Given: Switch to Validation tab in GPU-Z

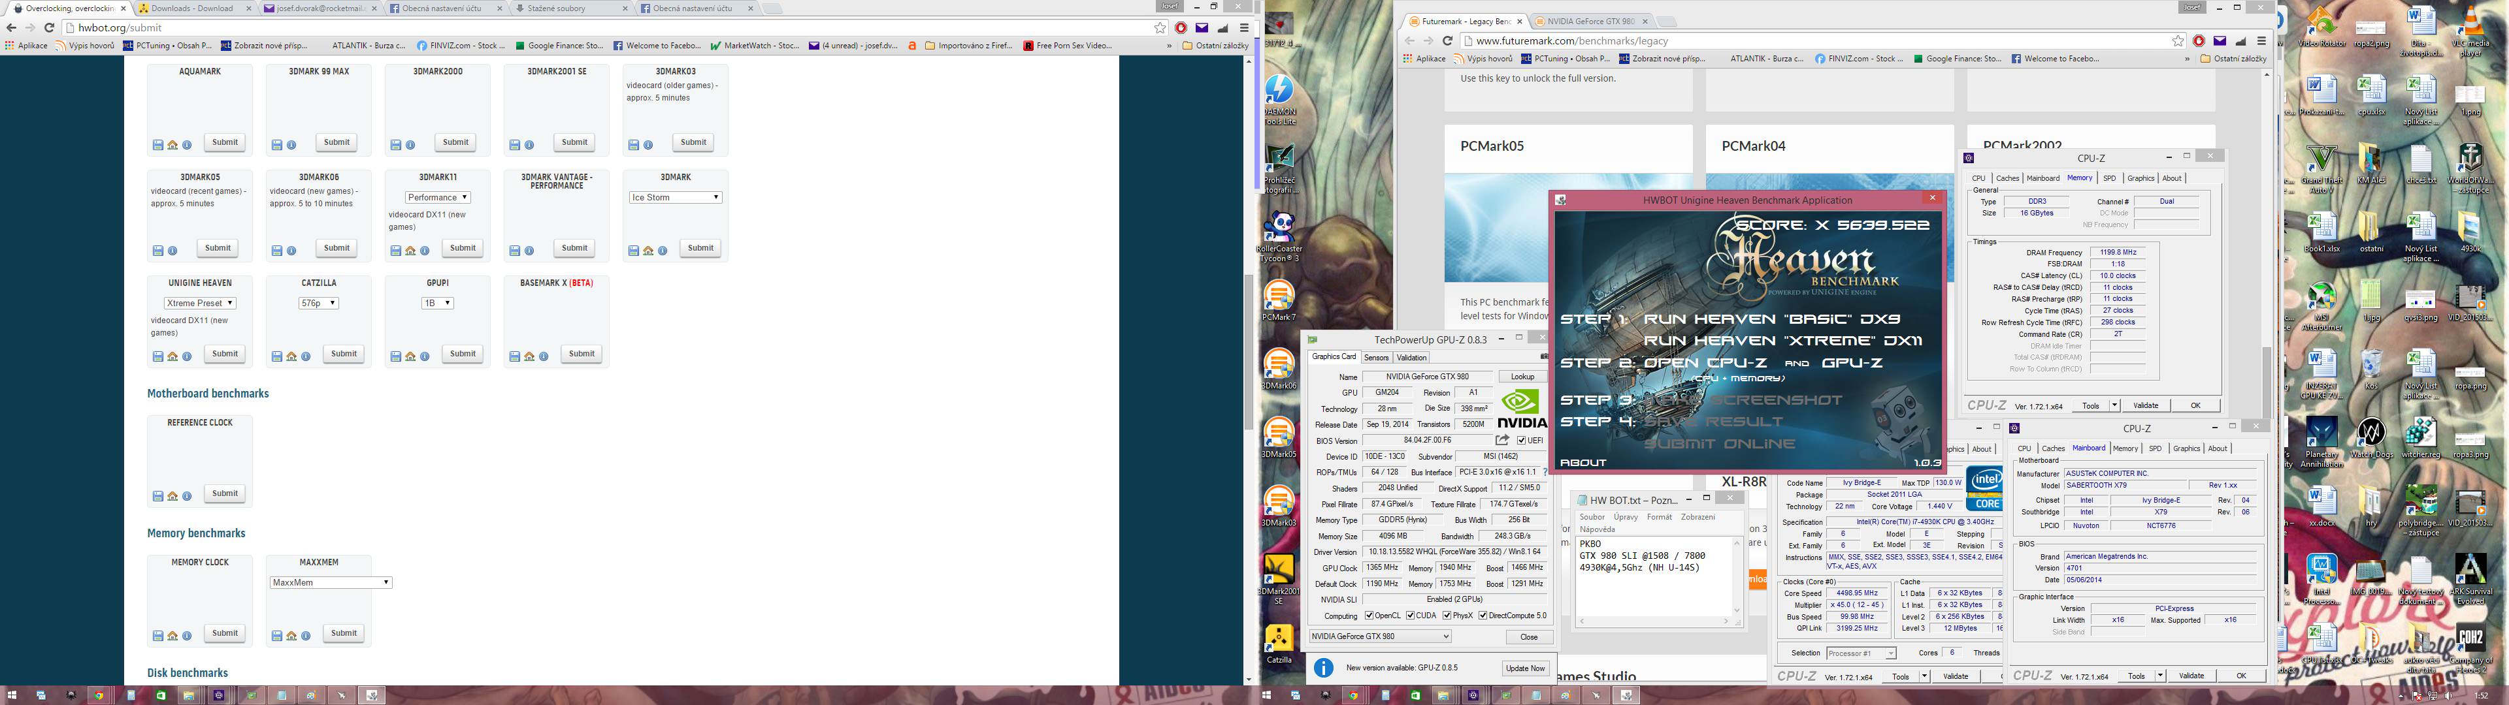Looking at the screenshot, I should [1411, 357].
